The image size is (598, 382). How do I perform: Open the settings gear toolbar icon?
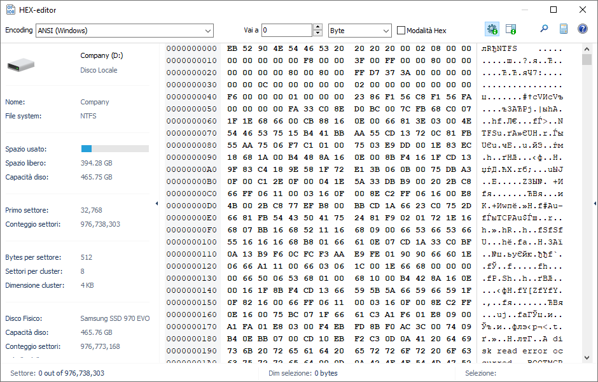(492, 29)
